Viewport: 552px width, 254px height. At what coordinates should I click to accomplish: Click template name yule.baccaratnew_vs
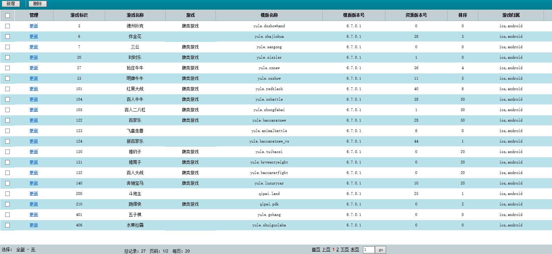pyautogui.click(x=269, y=141)
